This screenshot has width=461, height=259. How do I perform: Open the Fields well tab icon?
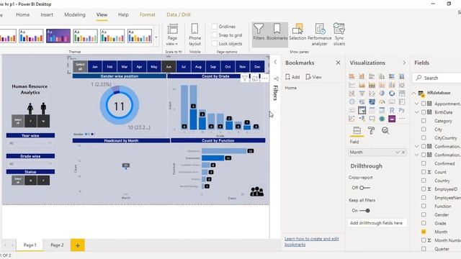357,131
